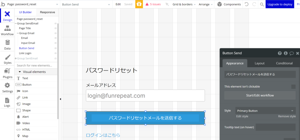300x140 pixels.
Task: Toggle visibility eye for Email row
Action: (x=55, y=38)
